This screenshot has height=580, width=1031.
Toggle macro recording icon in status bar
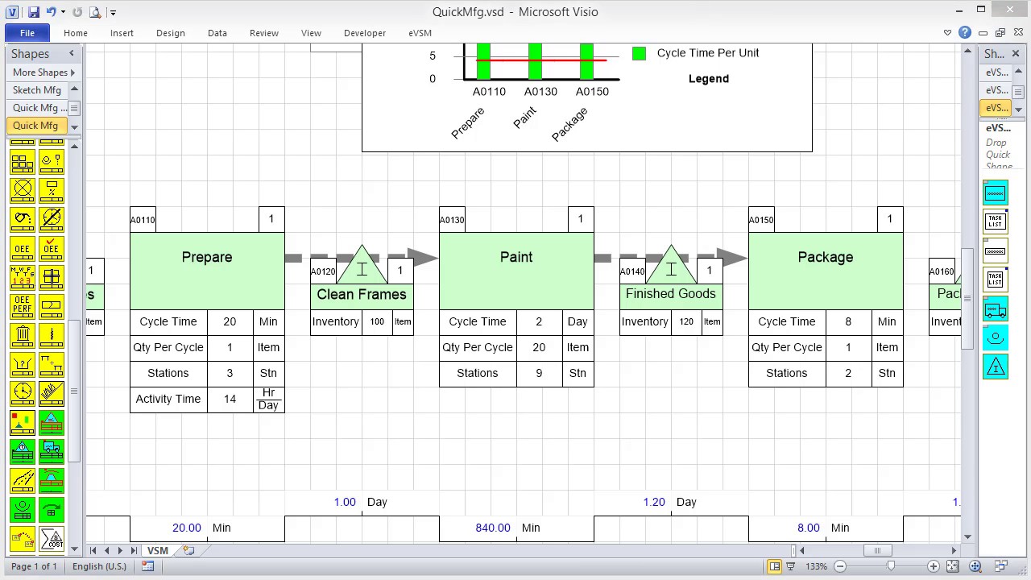148,566
